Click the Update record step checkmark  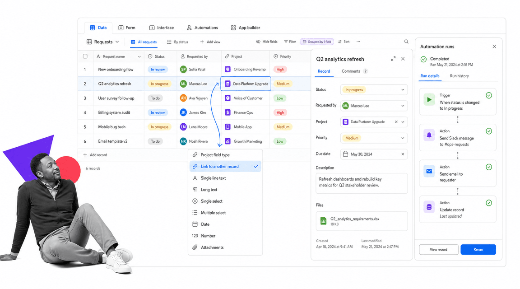tap(489, 203)
